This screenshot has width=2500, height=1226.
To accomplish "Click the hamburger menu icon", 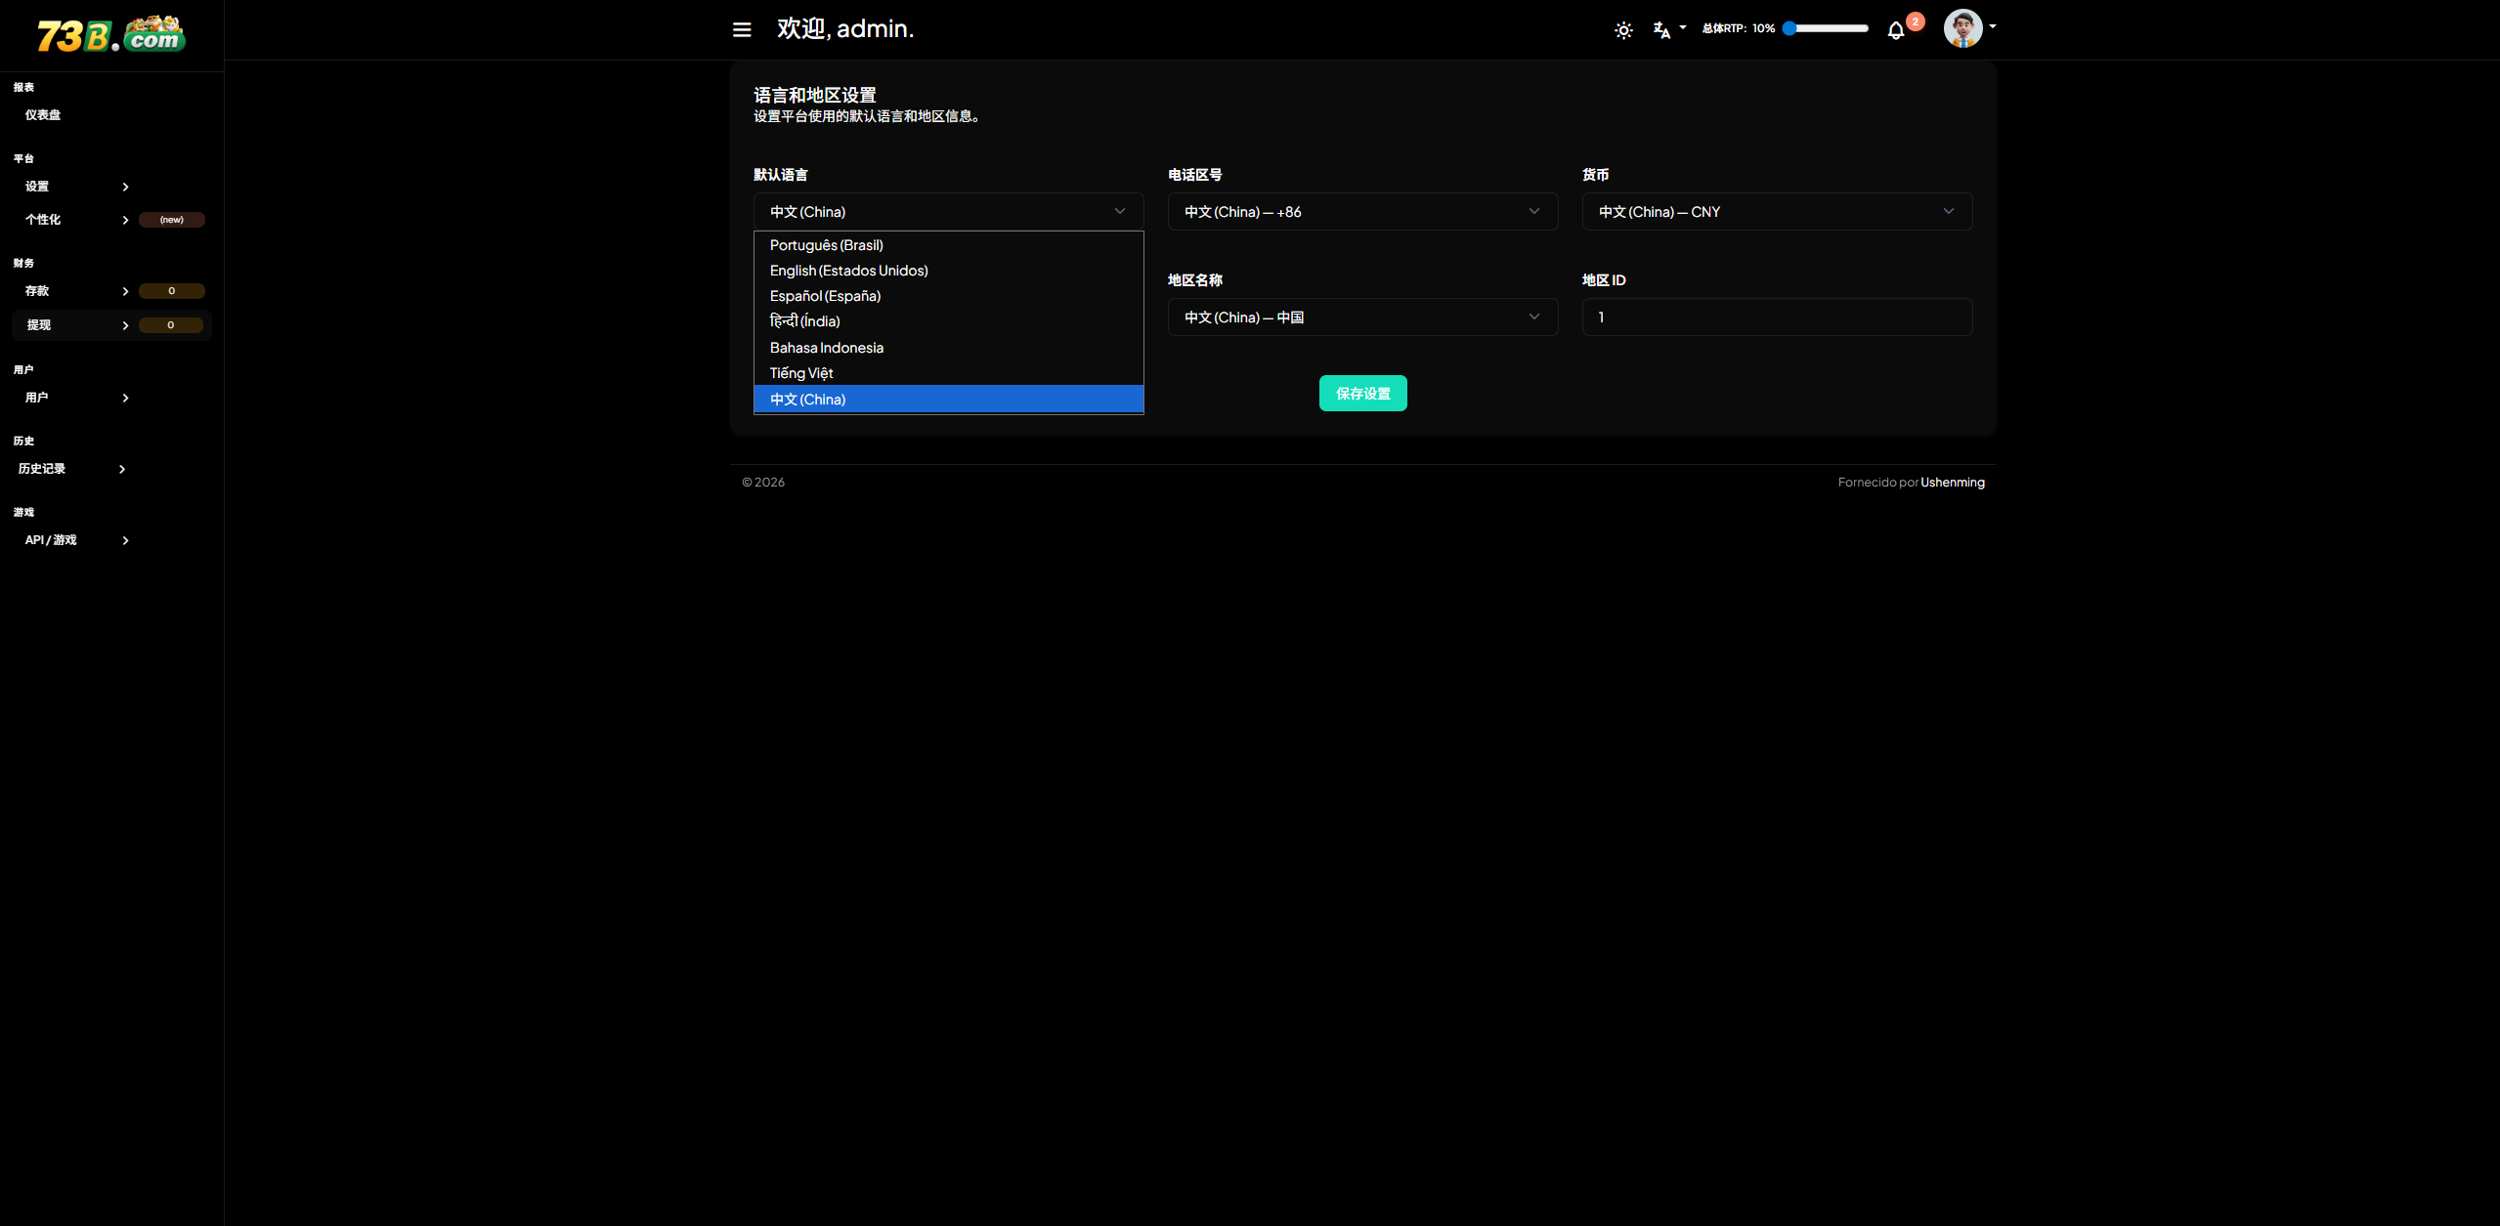I will pyautogui.click(x=742, y=29).
